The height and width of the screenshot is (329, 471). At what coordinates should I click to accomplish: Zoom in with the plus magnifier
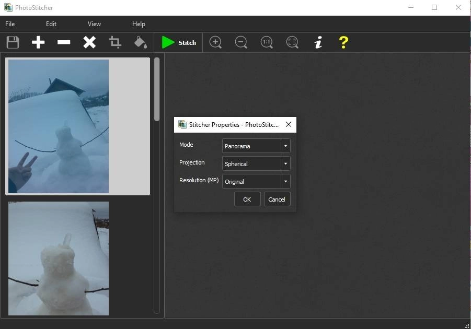[215, 42]
